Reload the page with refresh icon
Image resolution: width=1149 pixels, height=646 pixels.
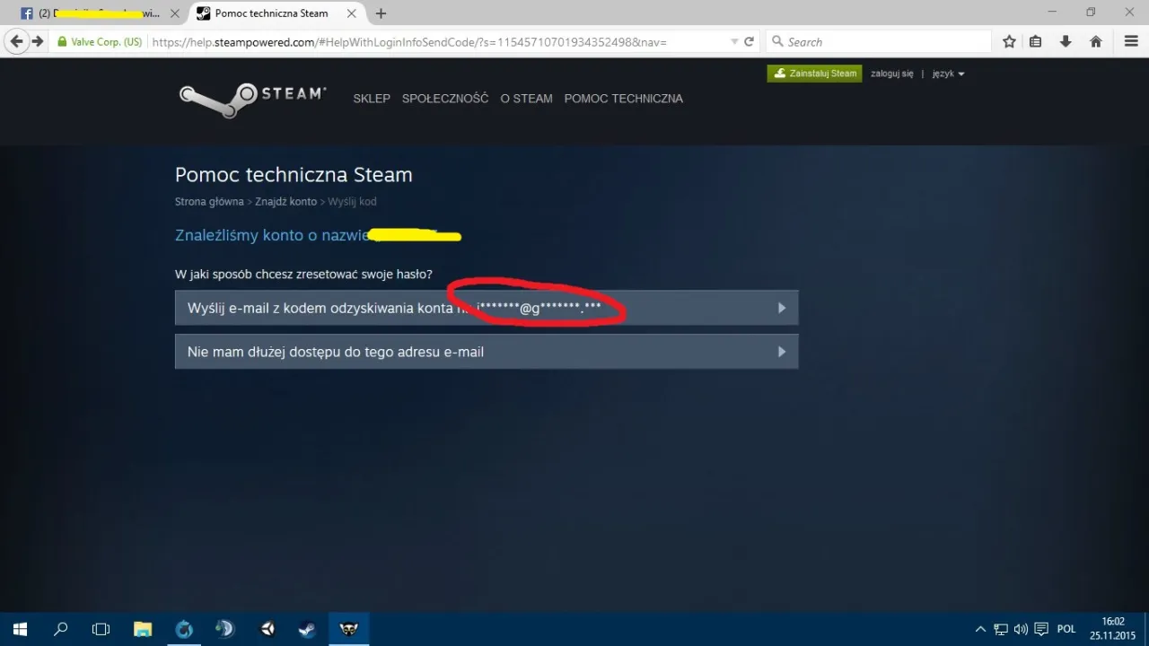(x=749, y=42)
